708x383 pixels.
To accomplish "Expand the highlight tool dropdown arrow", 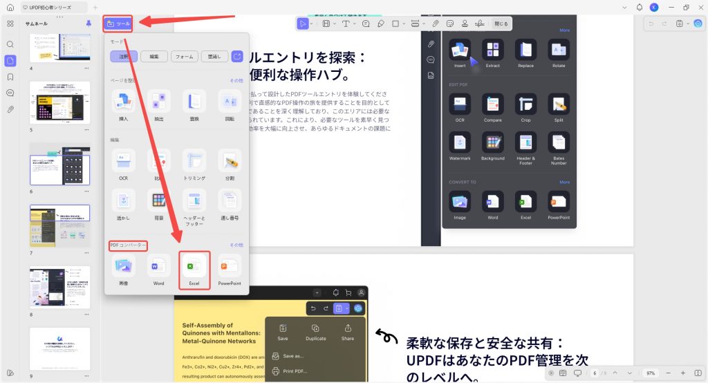I will pyautogui.click(x=335, y=24).
